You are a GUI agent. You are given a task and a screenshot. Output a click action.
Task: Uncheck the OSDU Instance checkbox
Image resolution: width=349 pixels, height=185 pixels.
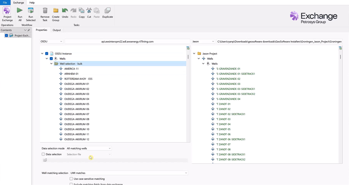click(x=47, y=54)
